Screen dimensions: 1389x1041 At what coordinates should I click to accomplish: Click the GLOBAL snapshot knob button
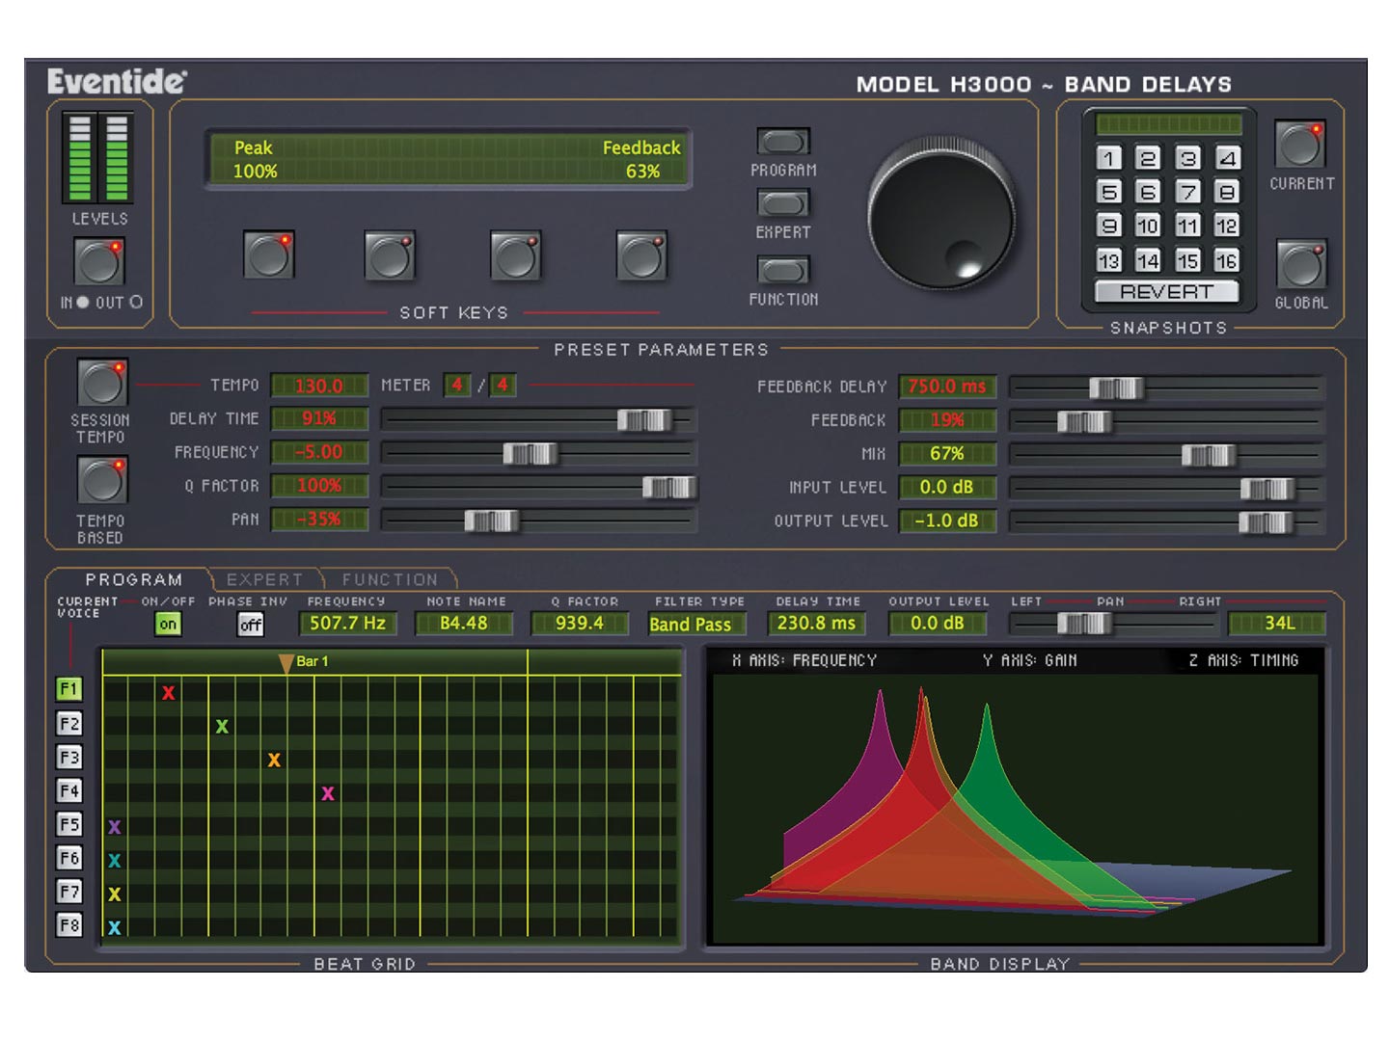coord(1301,263)
